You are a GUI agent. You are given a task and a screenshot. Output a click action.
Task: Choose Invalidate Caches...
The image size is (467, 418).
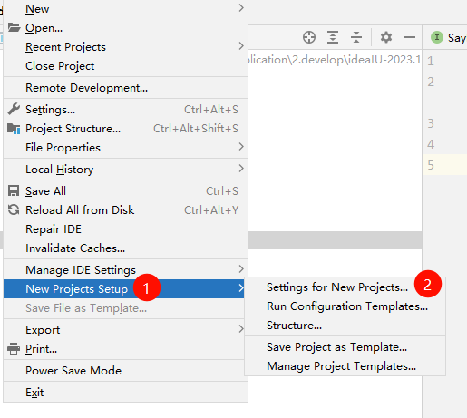coord(125,248)
